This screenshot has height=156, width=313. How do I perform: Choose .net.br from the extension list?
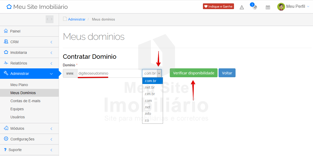click(x=150, y=88)
